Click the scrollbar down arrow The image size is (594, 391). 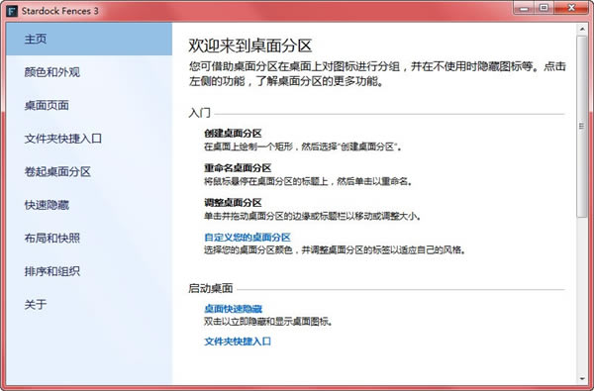click(x=582, y=378)
